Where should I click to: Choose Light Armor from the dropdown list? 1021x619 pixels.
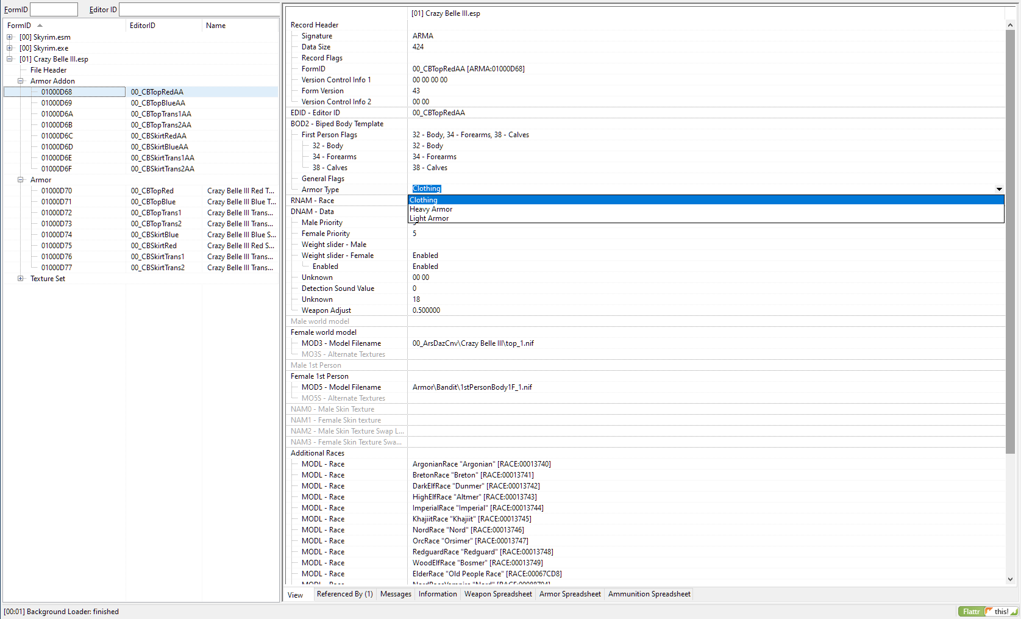706,218
